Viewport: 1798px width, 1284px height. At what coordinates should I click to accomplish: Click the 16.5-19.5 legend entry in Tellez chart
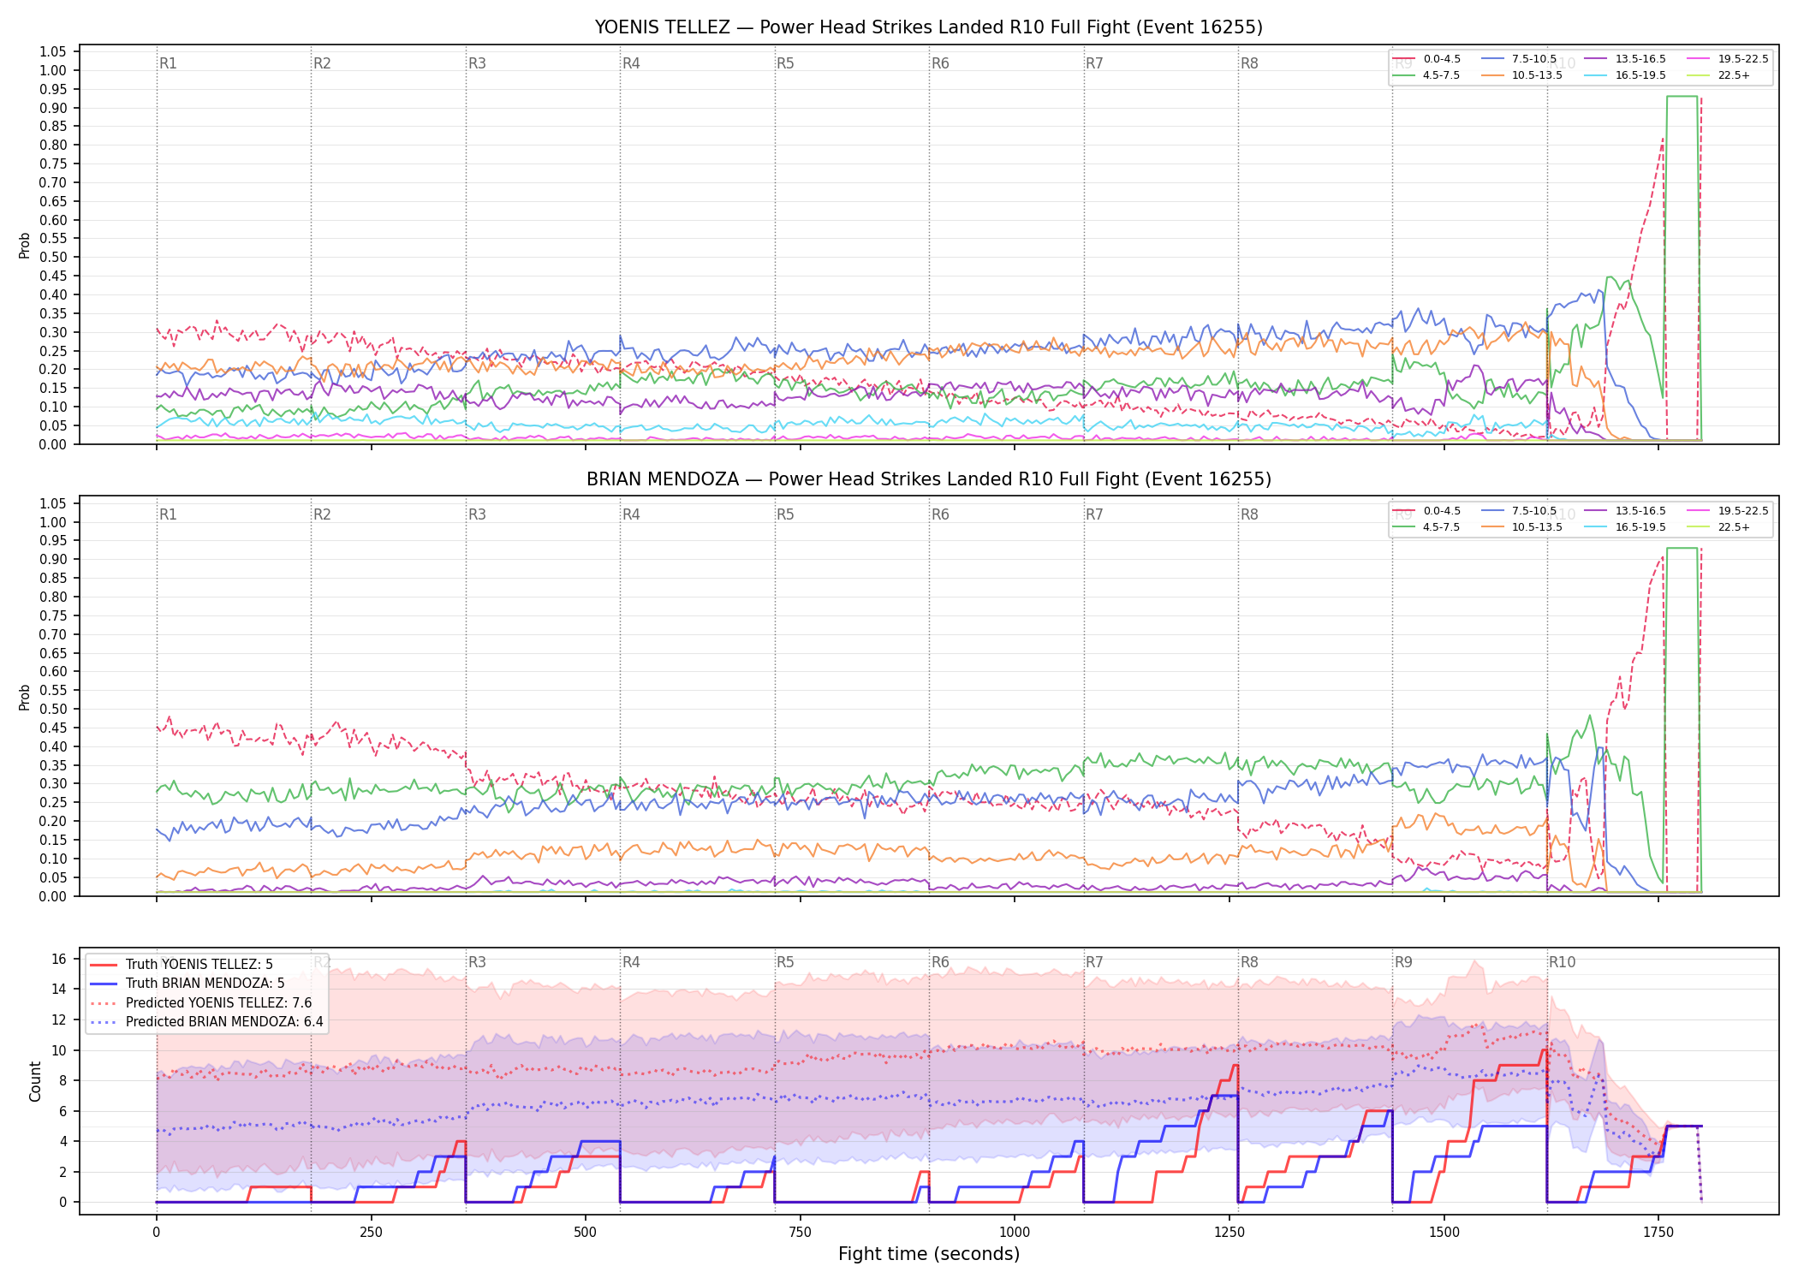[x=1625, y=75]
